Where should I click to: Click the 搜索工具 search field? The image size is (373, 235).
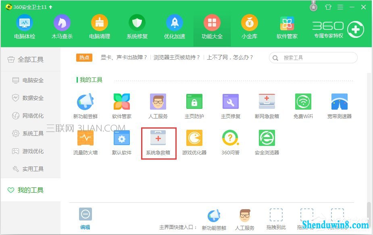pyautogui.click(x=313, y=58)
